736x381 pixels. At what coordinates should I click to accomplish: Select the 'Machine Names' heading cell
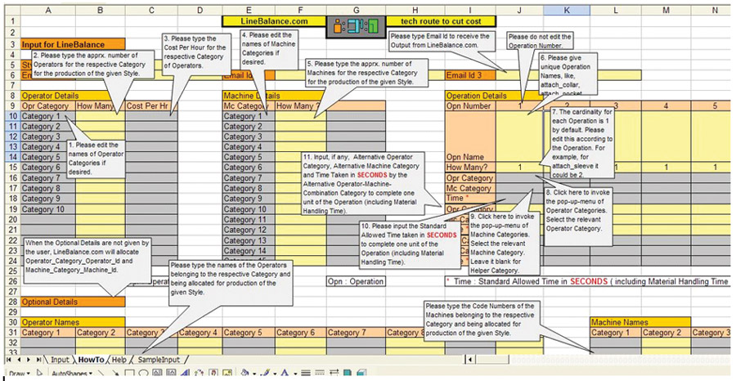click(640, 322)
